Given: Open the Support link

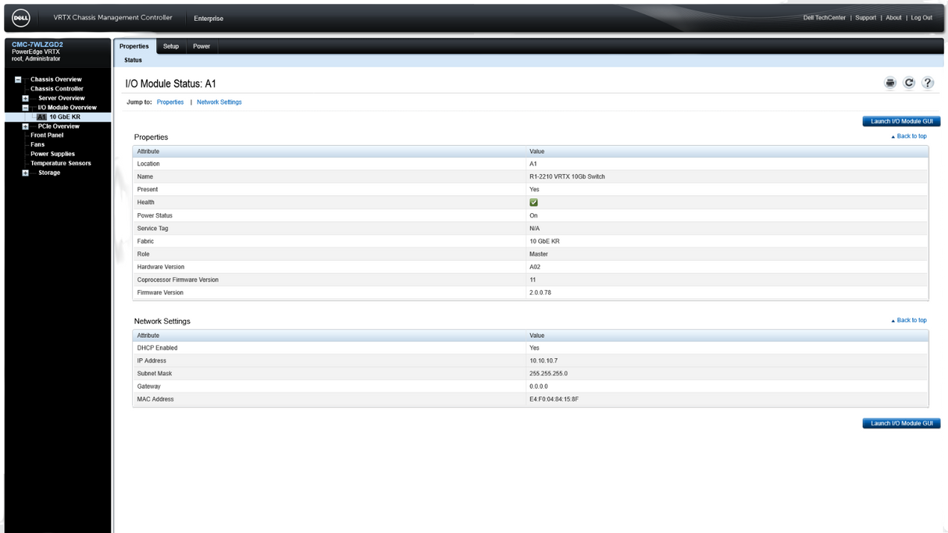Looking at the screenshot, I should 865,18.
